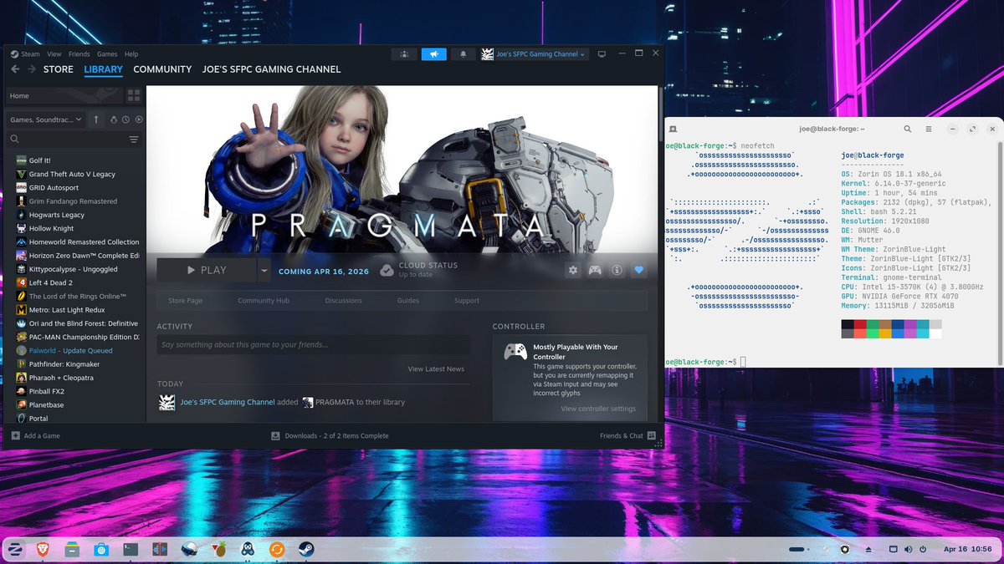Open the Steam menu
The height and width of the screenshot is (564, 1004).
pyautogui.click(x=30, y=54)
